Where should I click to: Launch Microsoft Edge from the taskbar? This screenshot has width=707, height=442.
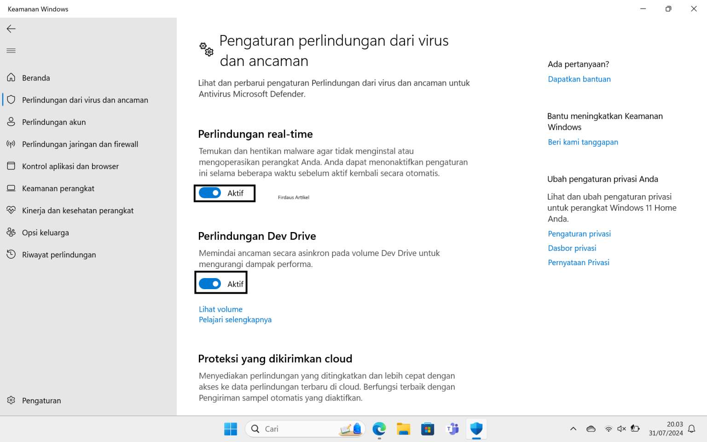tap(379, 429)
